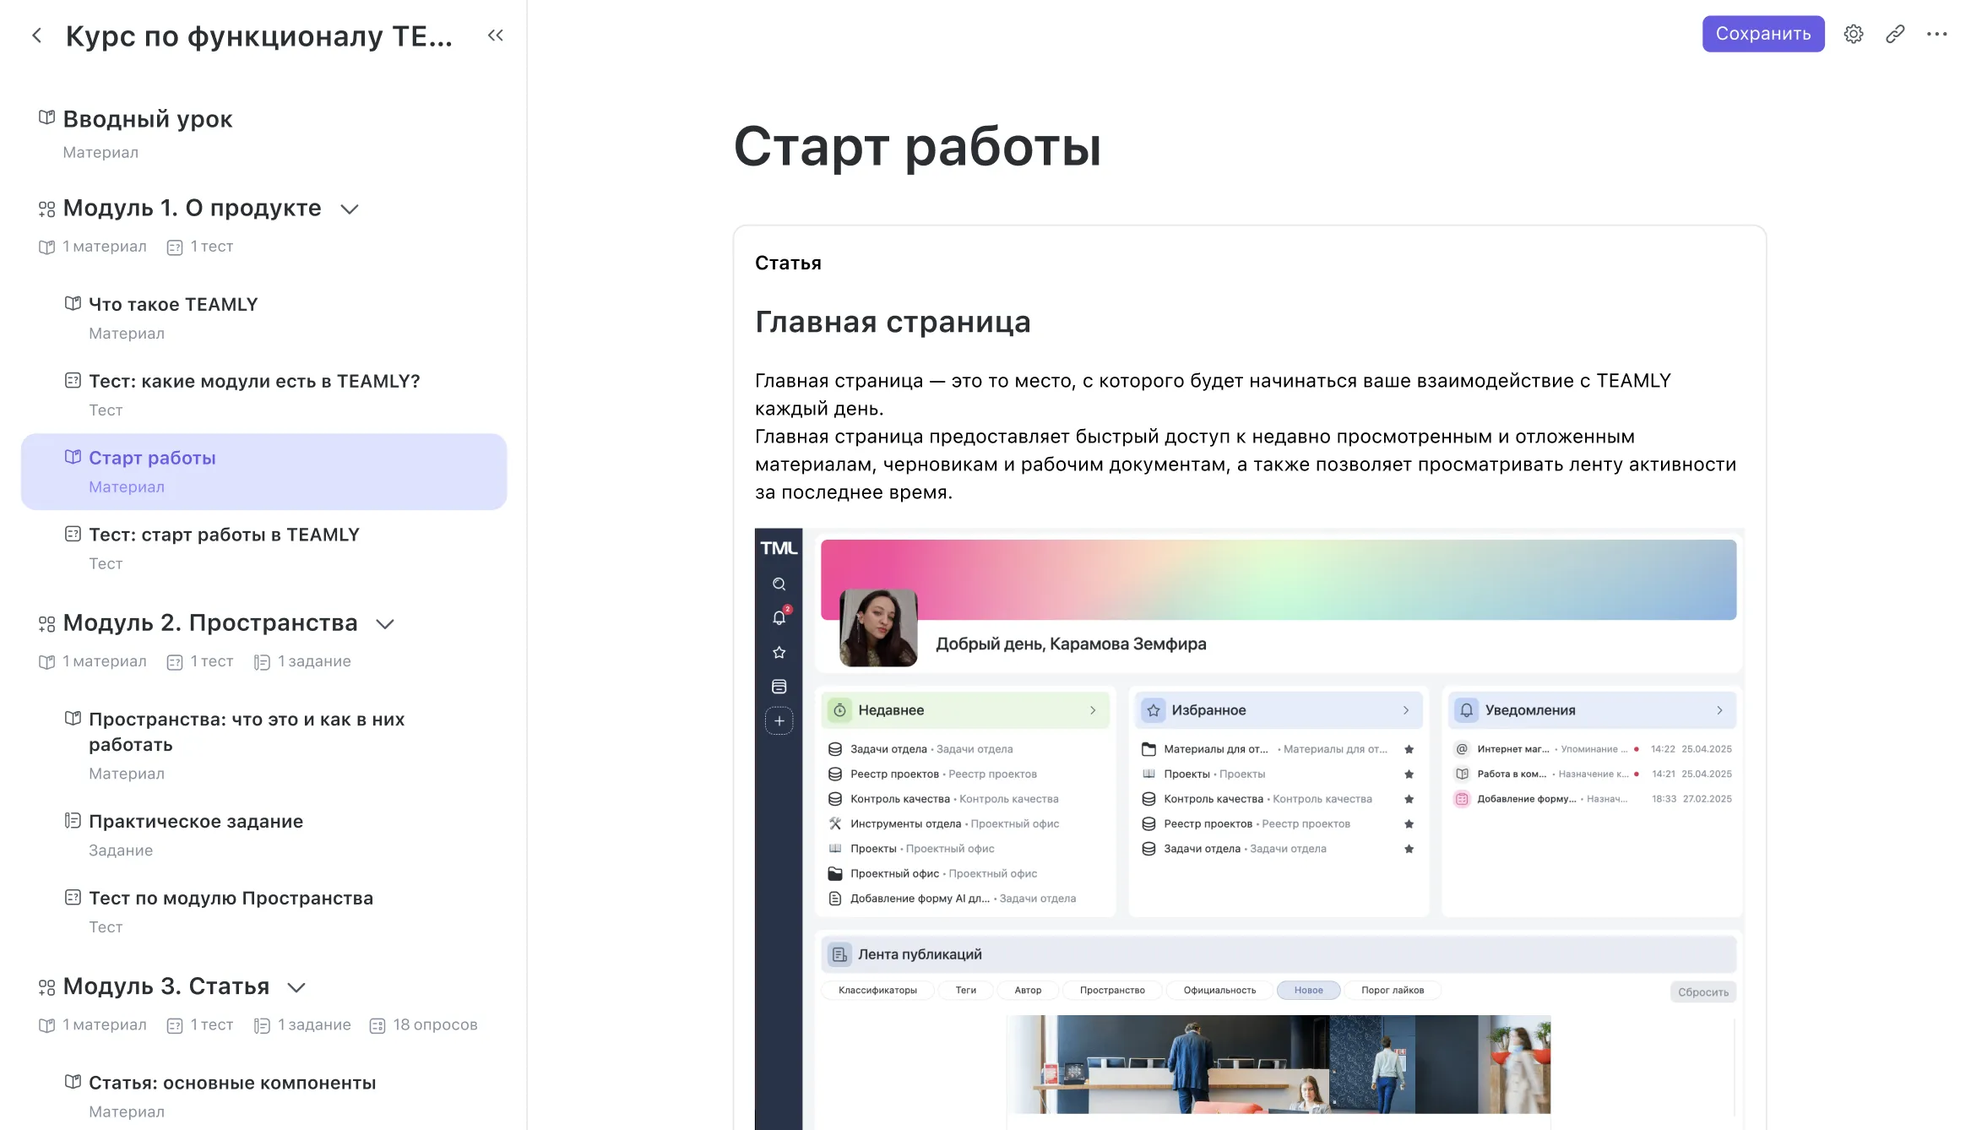
Task: Click the favorites star in the TML sidebar
Action: pyautogui.click(x=779, y=653)
